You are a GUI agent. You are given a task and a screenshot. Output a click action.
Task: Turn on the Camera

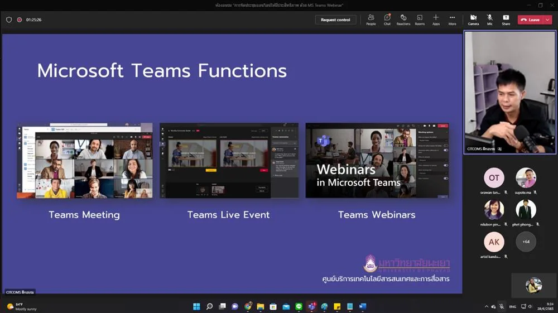(473, 20)
